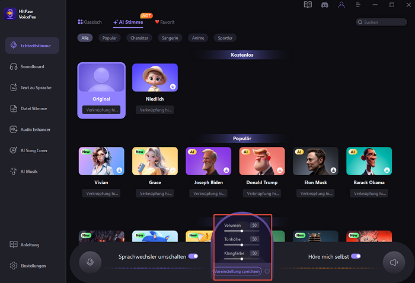Viewport: 415px width, 283px height.
Task: Open the guide book icon at top
Action: (x=307, y=5)
